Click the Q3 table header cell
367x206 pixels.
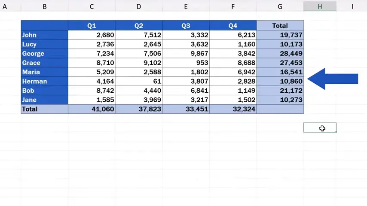click(x=186, y=26)
